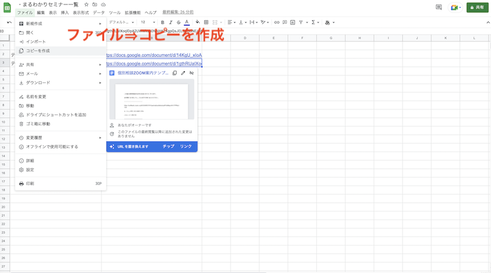Remove link using the unlink icon
491x273 pixels.
click(191, 73)
